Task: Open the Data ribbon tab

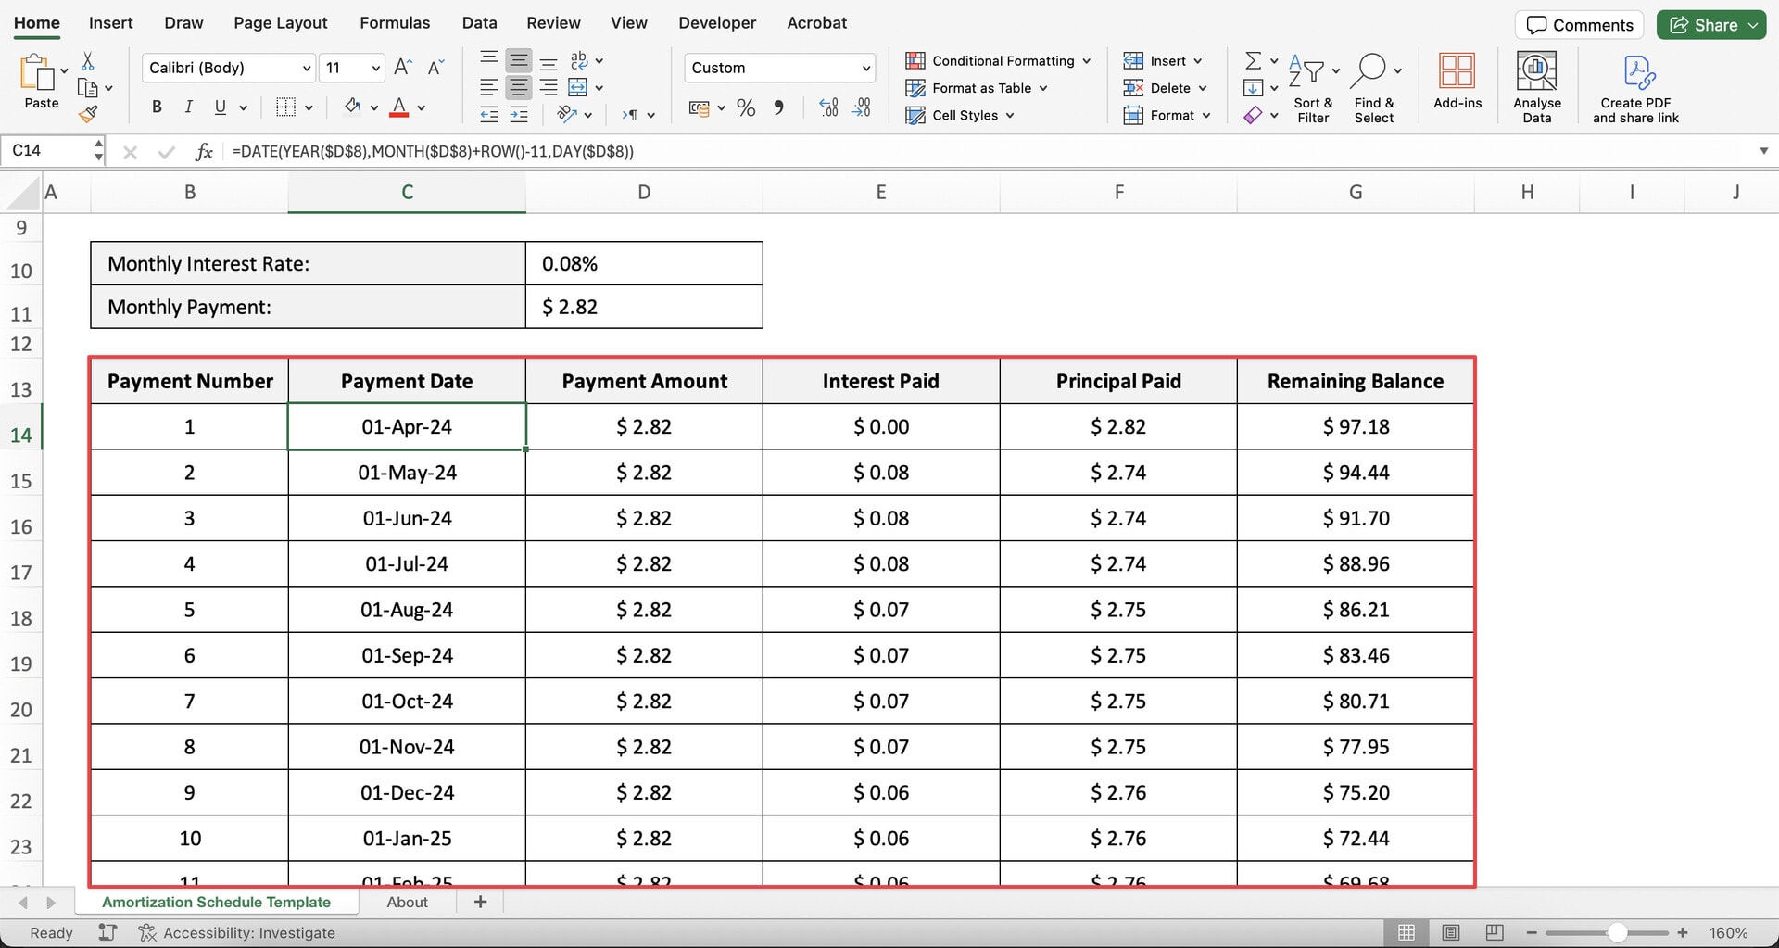Action: 479,23
